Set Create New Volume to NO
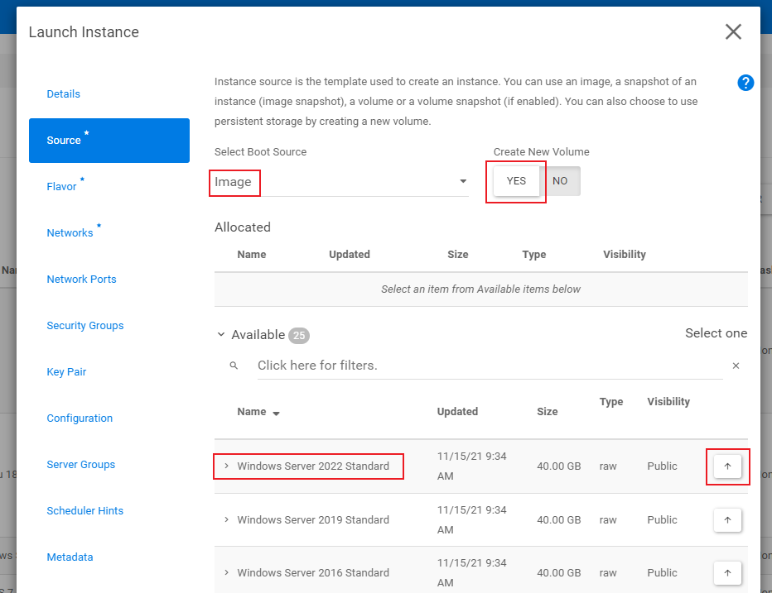 [x=560, y=181]
